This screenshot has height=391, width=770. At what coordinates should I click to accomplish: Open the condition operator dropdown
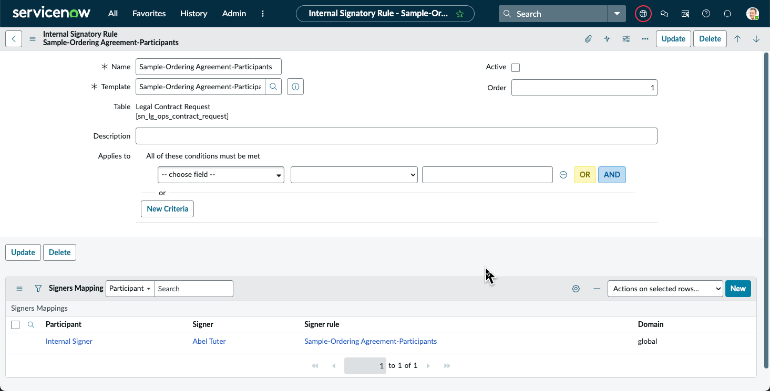click(x=354, y=175)
